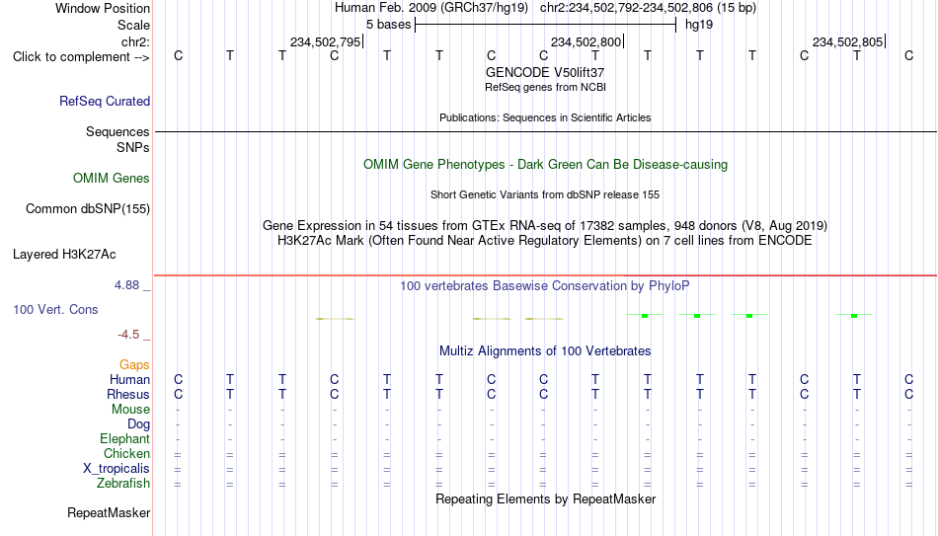Click 'Short Genetic Variants from dbSNP release 155'

[x=545, y=195]
